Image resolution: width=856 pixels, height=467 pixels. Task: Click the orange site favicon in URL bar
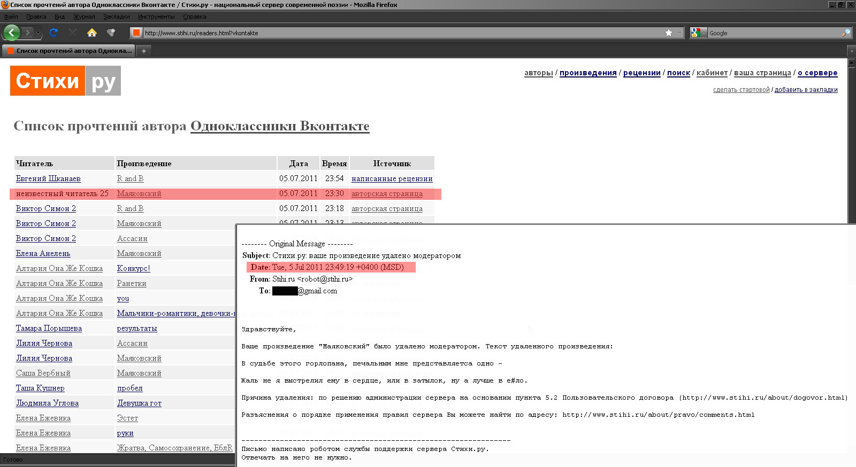pos(136,33)
